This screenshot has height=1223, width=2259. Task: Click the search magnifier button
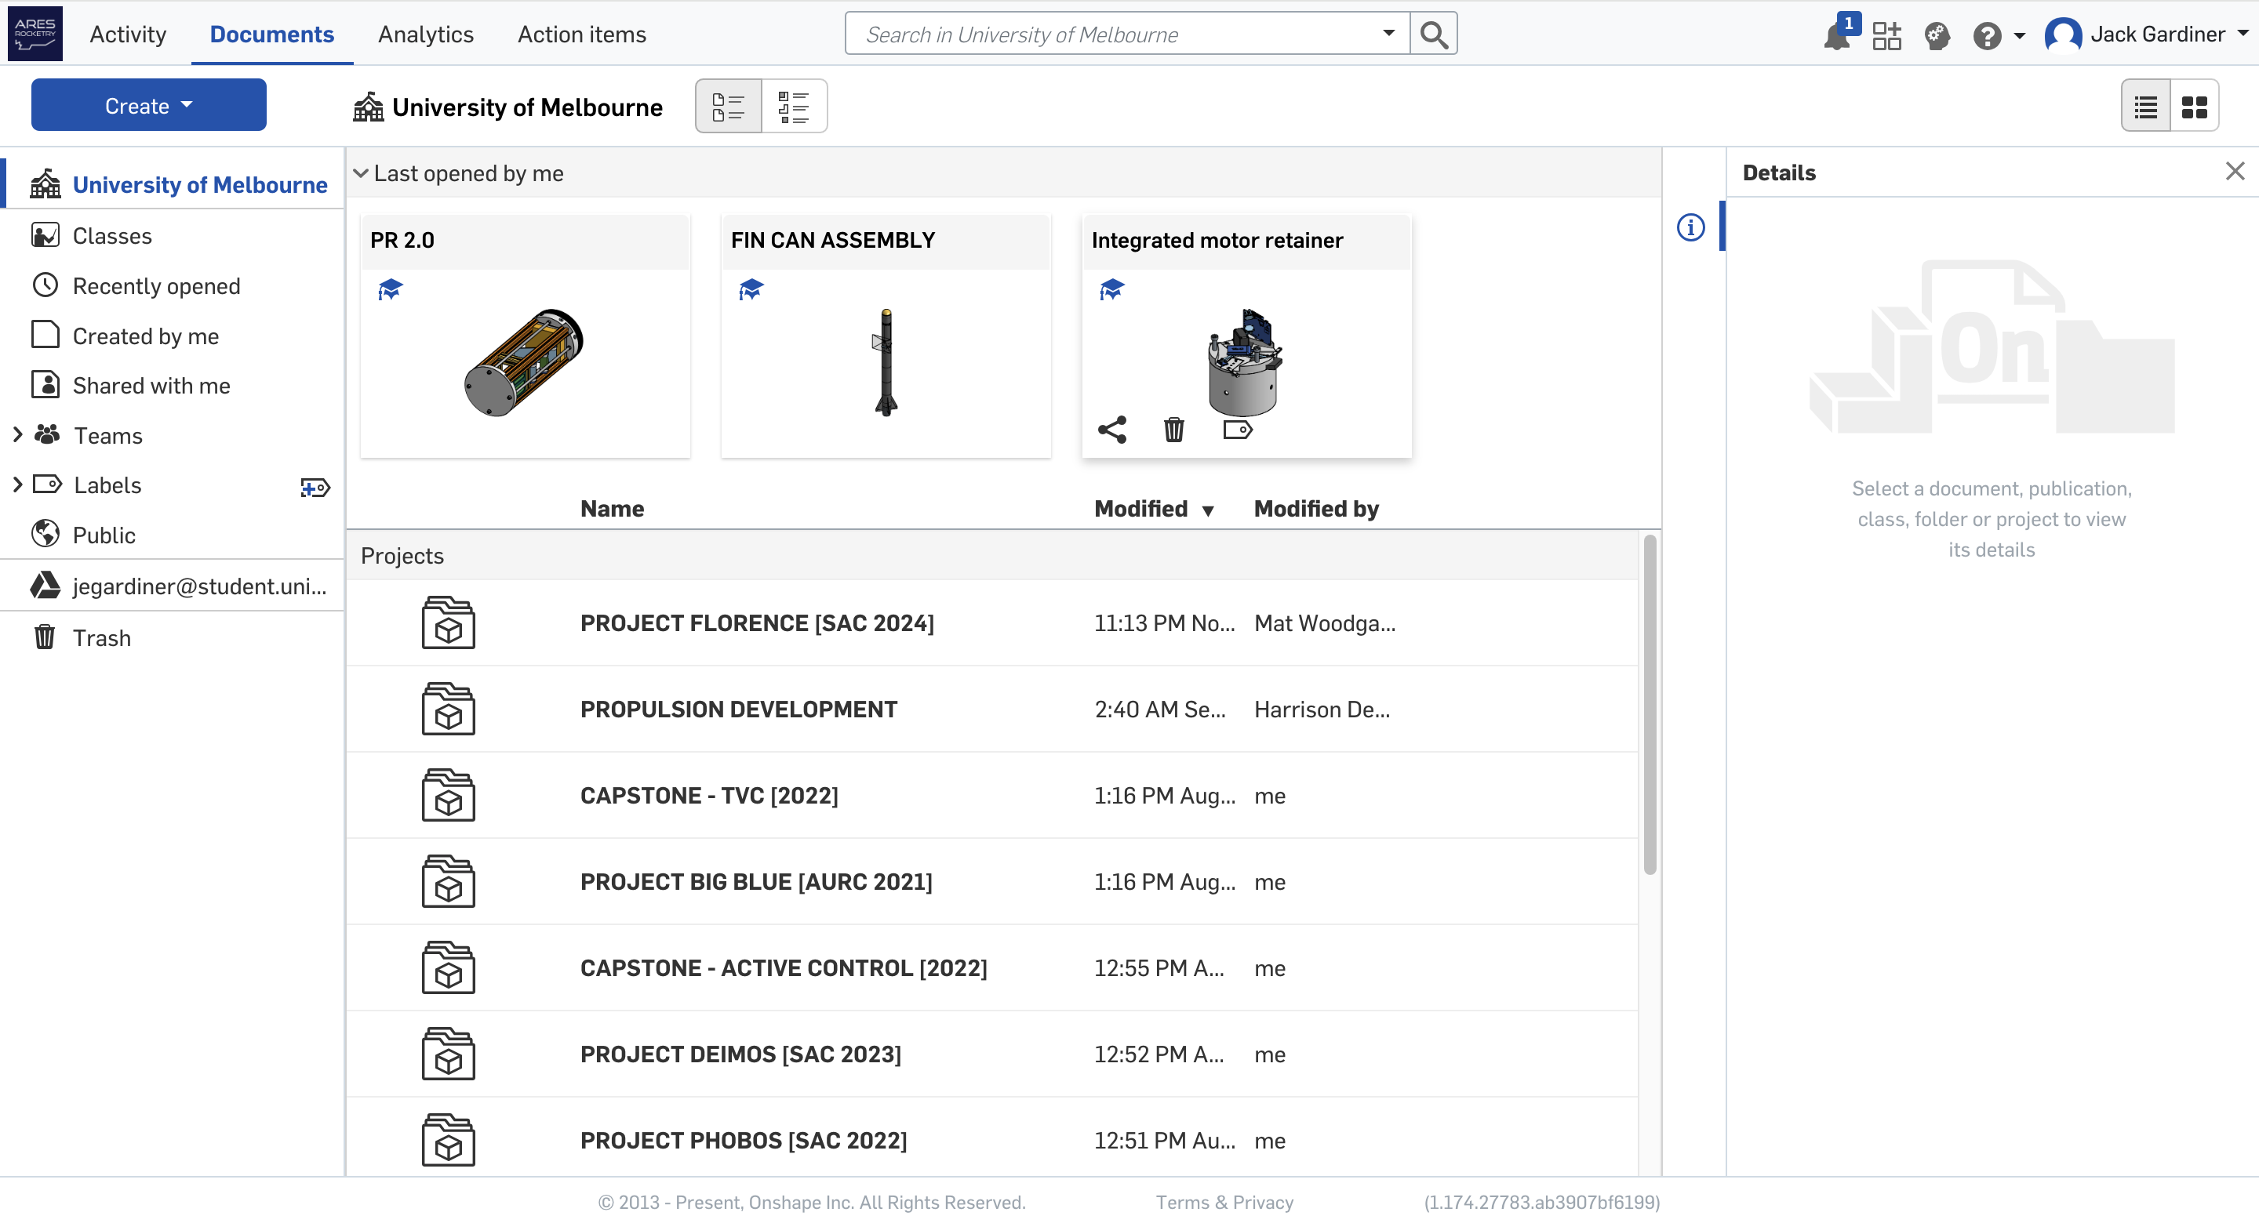[x=1434, y=34]
